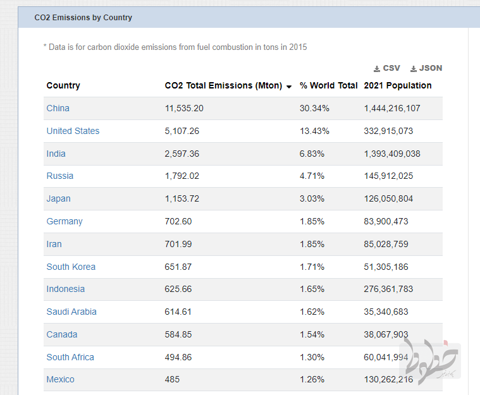
Task: Click the CO2 Emissions by Country panel title
Action: click(x=83, y=18)
